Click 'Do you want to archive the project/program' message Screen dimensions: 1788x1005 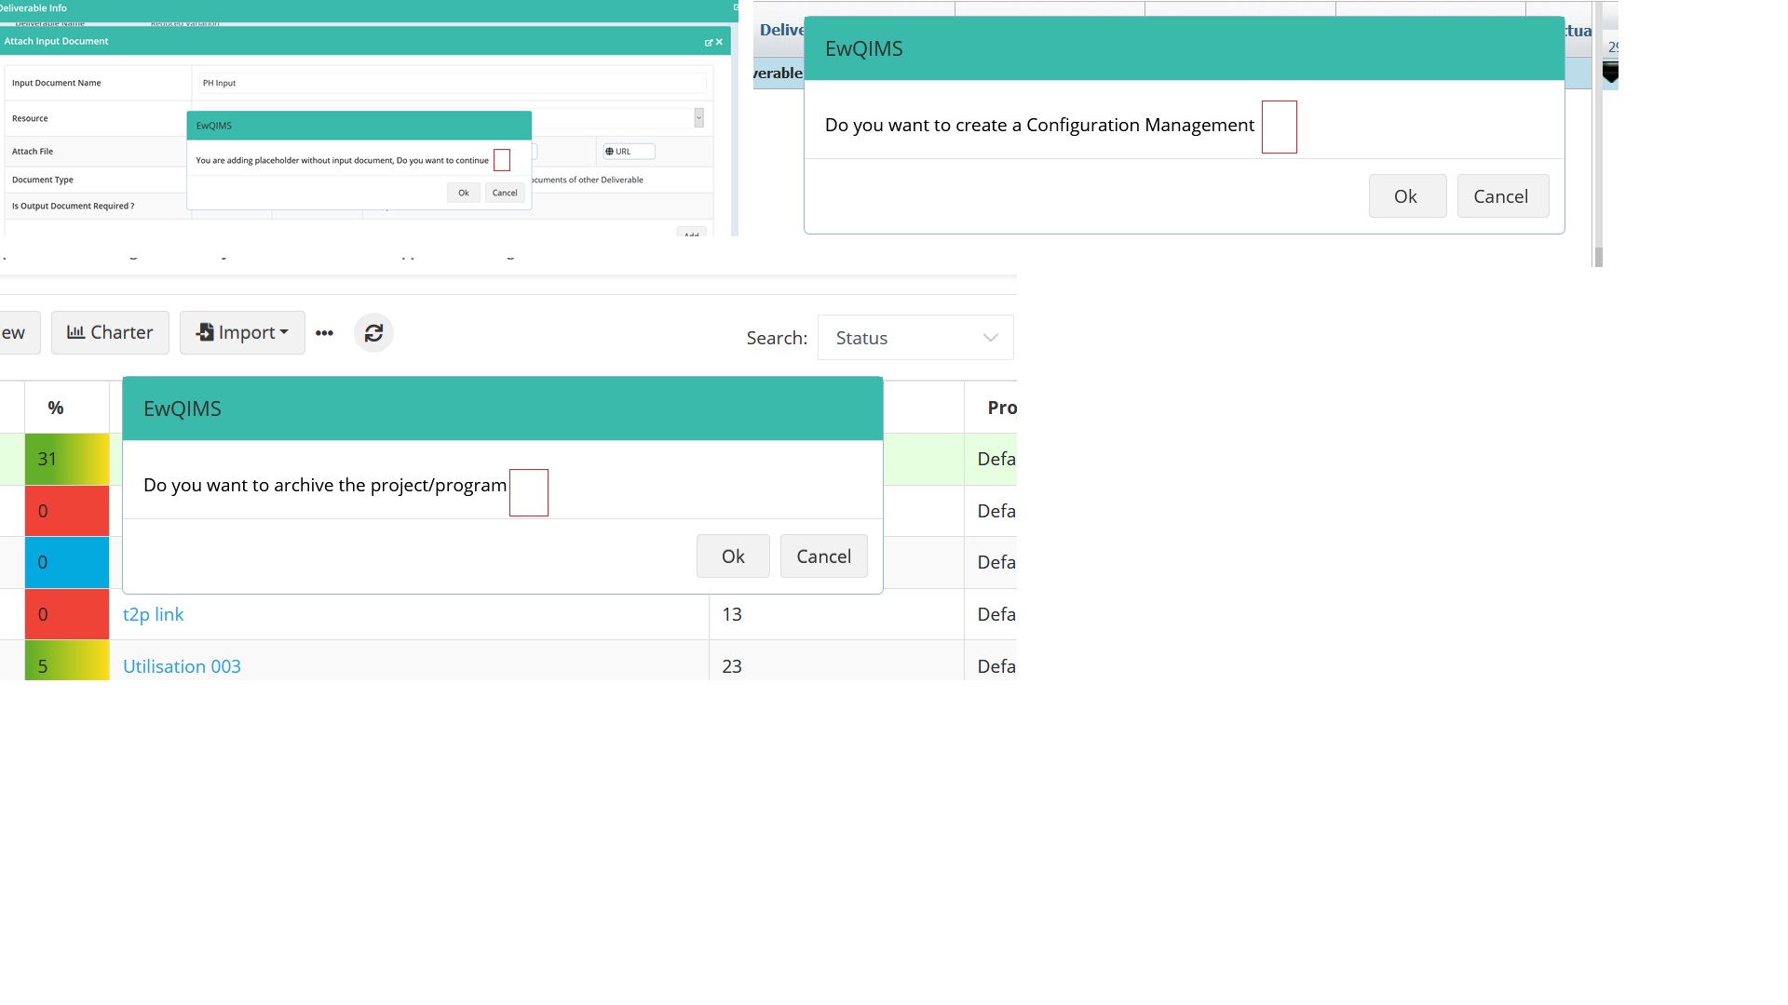pos(325,485)
